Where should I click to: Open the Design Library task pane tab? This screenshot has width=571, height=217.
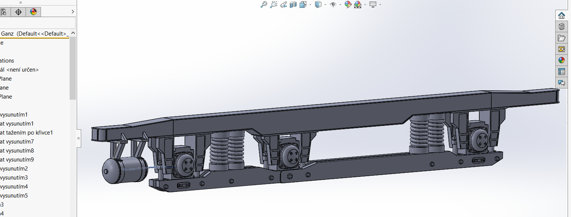click(x=562, y=27)
